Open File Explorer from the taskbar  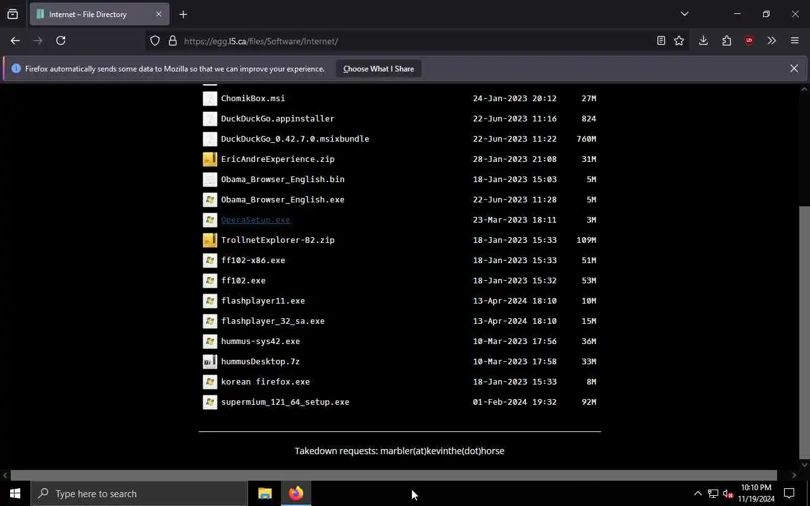click(265, 494)
